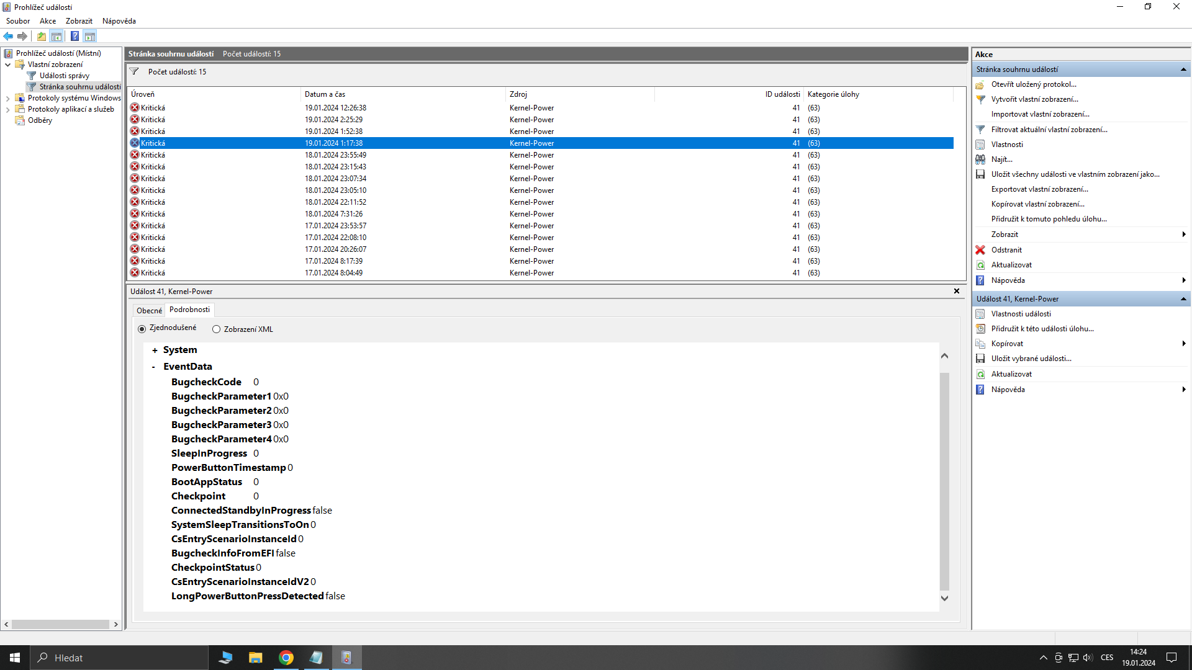
Task: Expand the System node in details
Action: click(155, 351)
